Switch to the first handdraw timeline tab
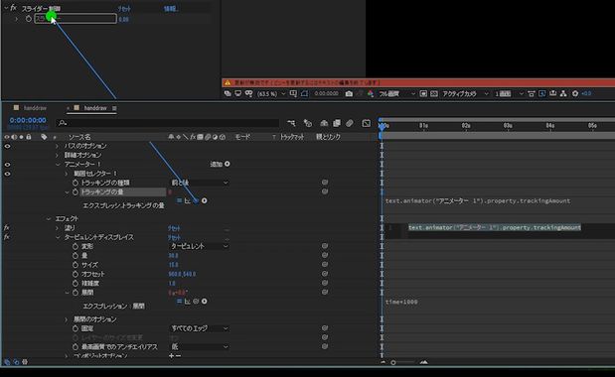 (35, 108)
